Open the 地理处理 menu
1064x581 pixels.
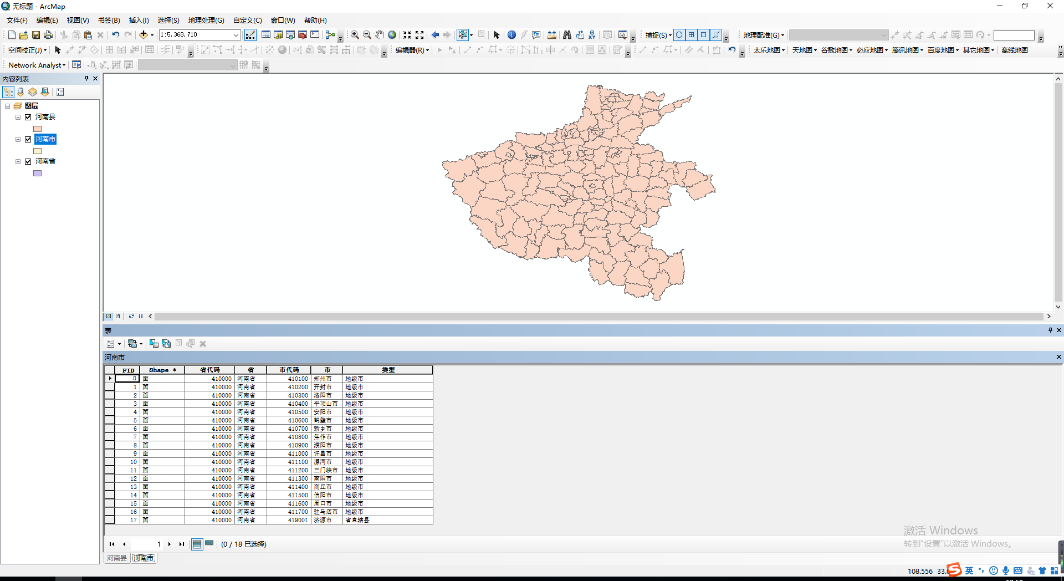206,21
